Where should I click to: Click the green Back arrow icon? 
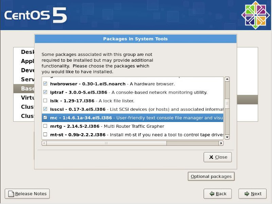coord(212,194)
